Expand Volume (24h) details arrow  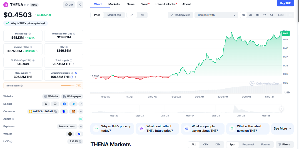pos(37,51)
